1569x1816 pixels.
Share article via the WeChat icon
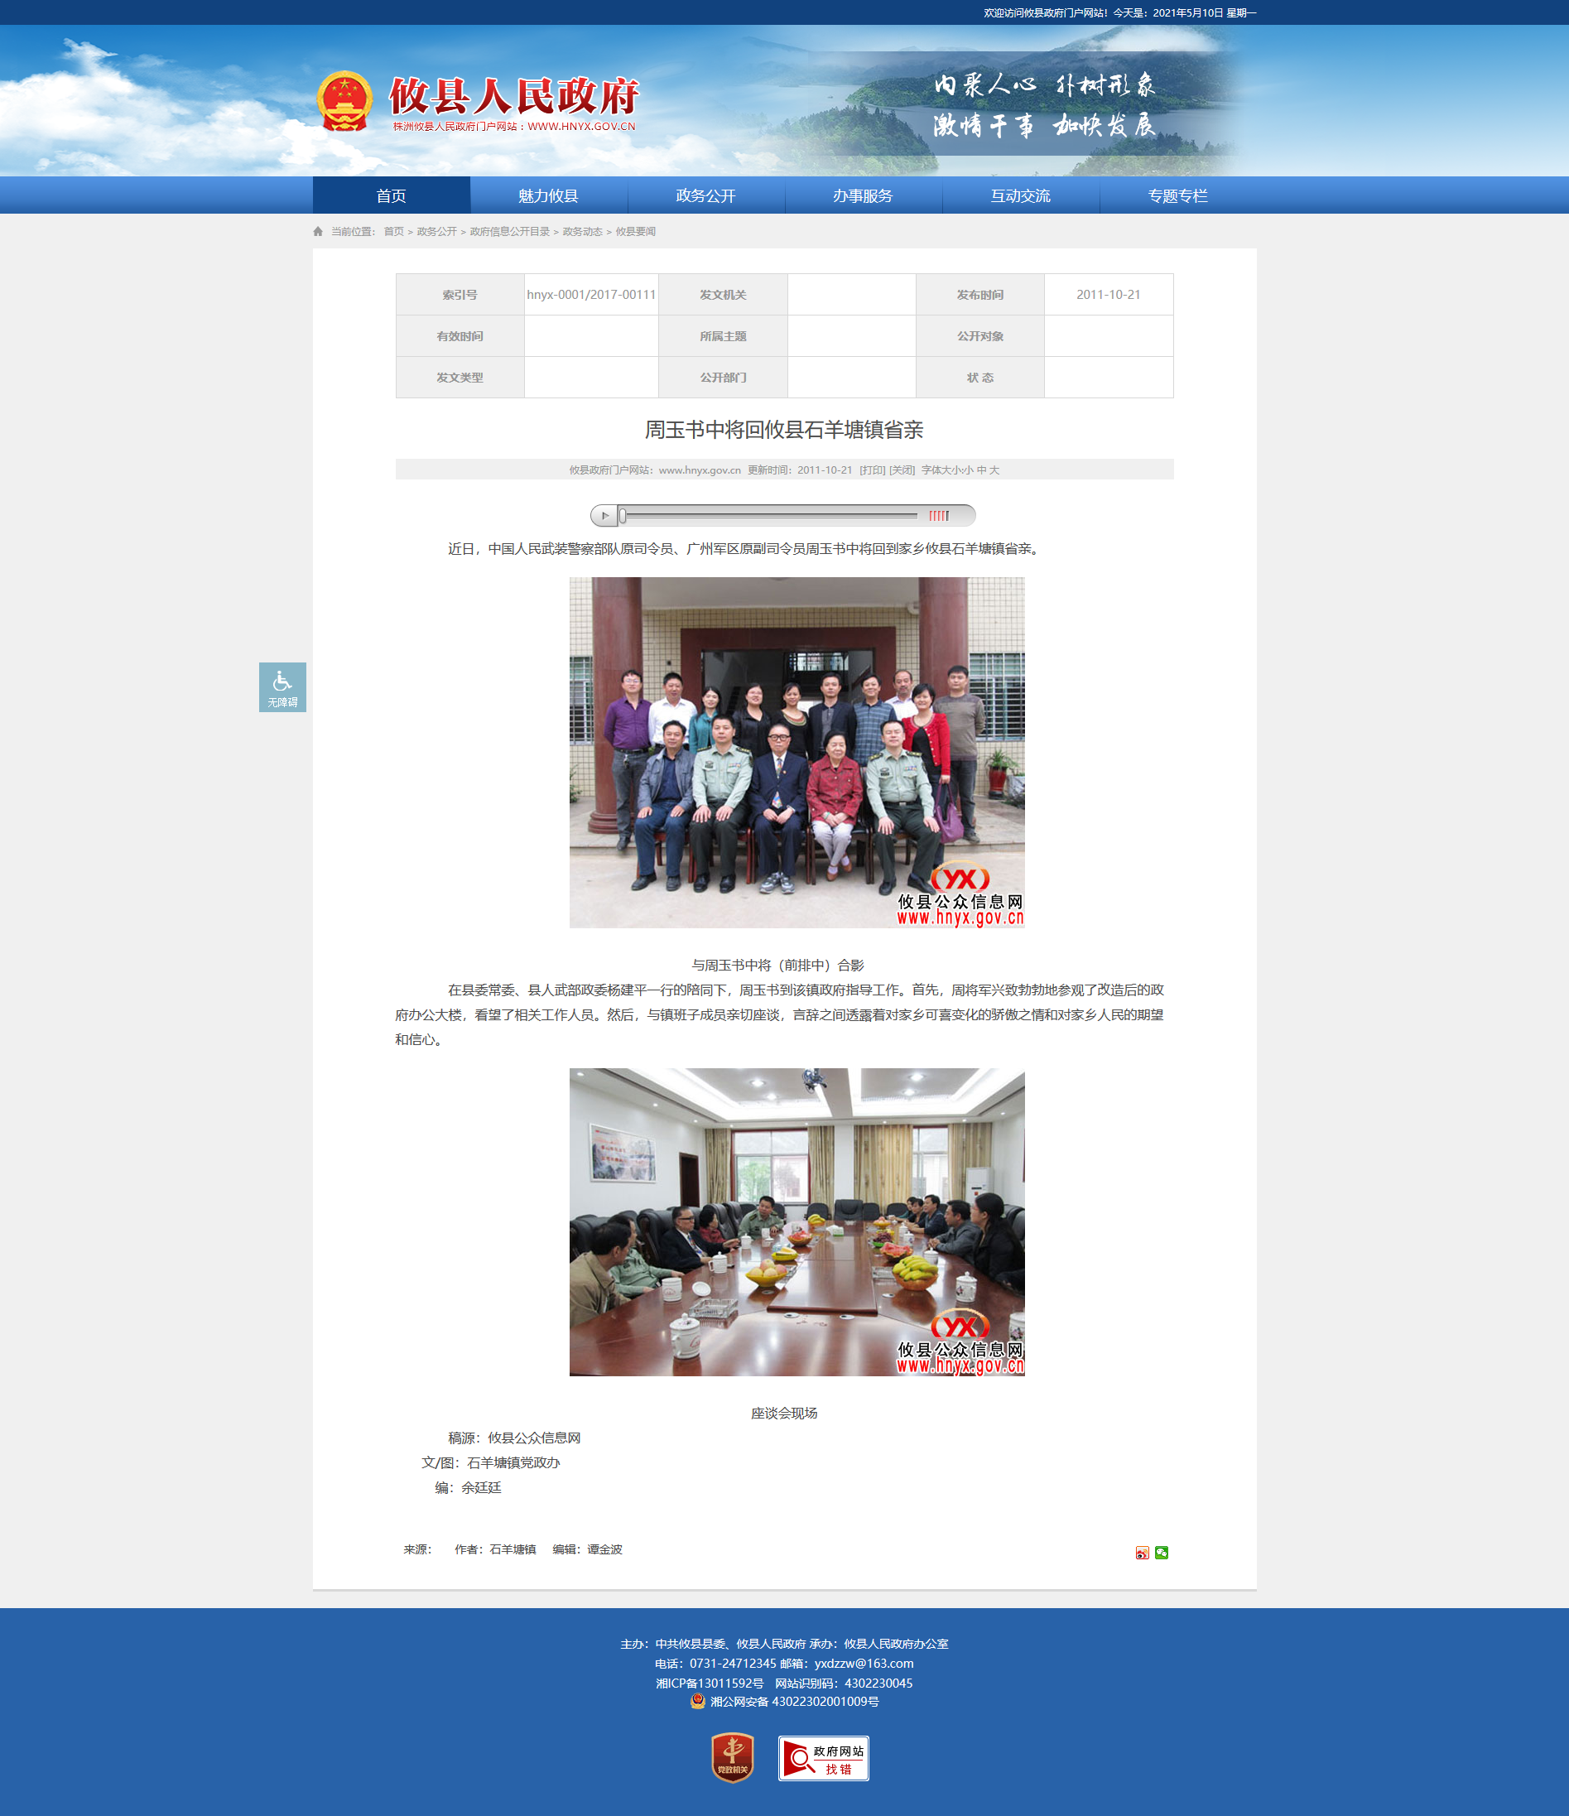pyautogui.click(x=1162, y=1552)
